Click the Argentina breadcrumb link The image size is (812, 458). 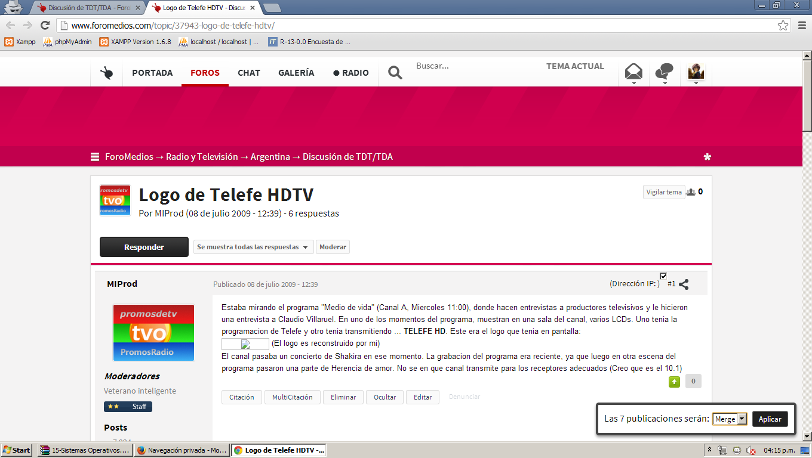270,157
